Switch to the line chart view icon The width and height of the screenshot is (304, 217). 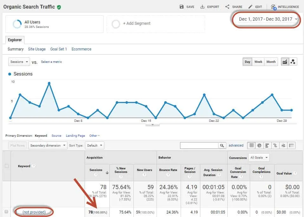point(285,62)
